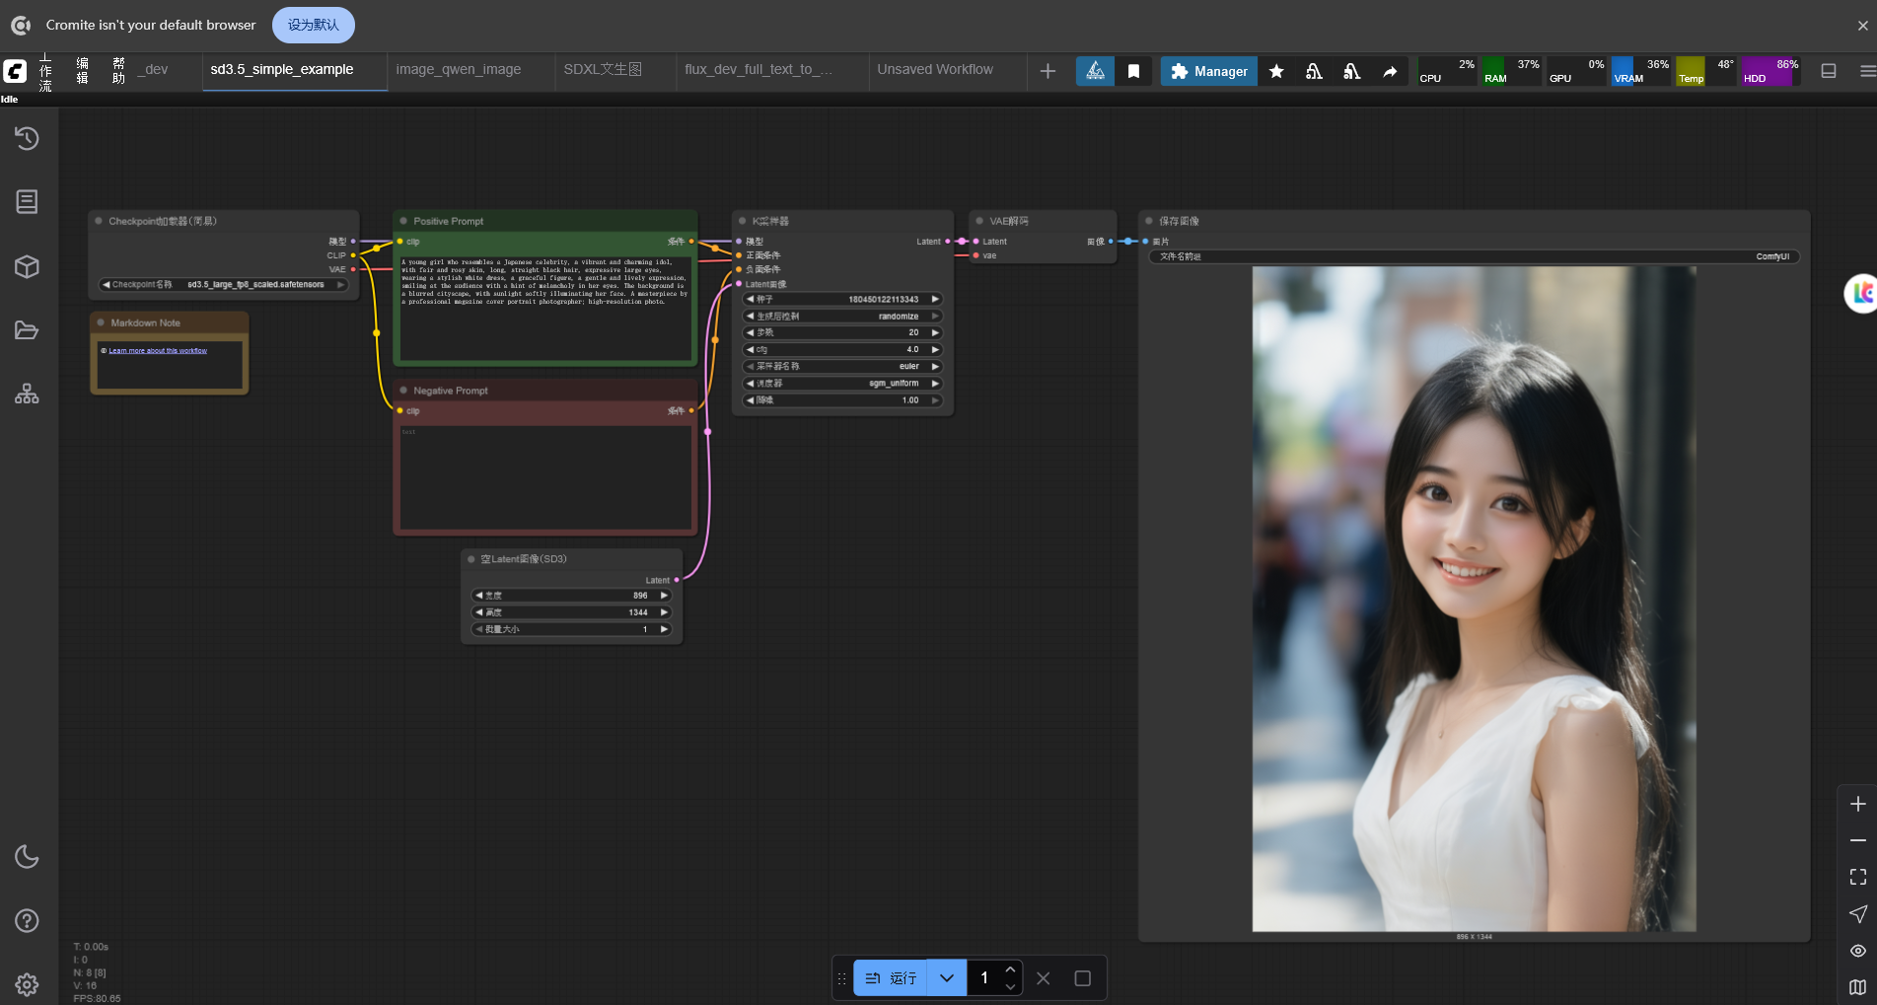1877x1005 pixels.
Task: Click the cfg value slider in K sampler
Action: [843, 349]
